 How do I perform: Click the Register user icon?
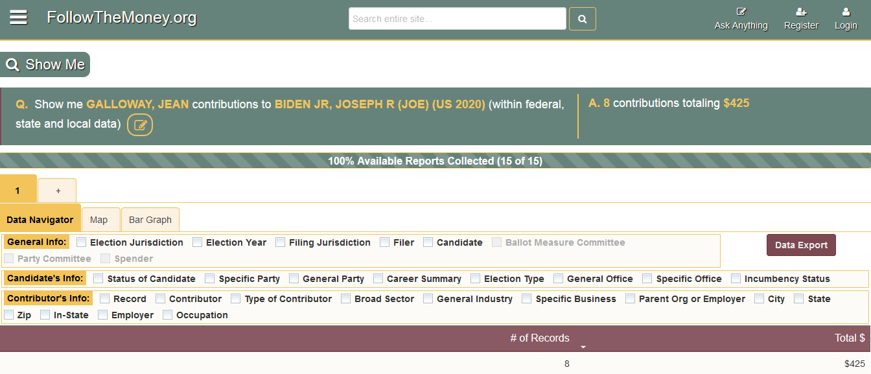pyautogui.click(x=801, y=11)
